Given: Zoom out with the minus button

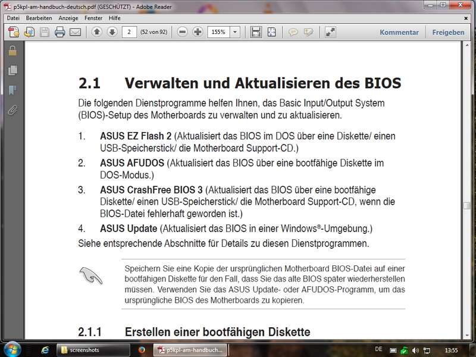Looking at the screenshot, I should (182, 32).
